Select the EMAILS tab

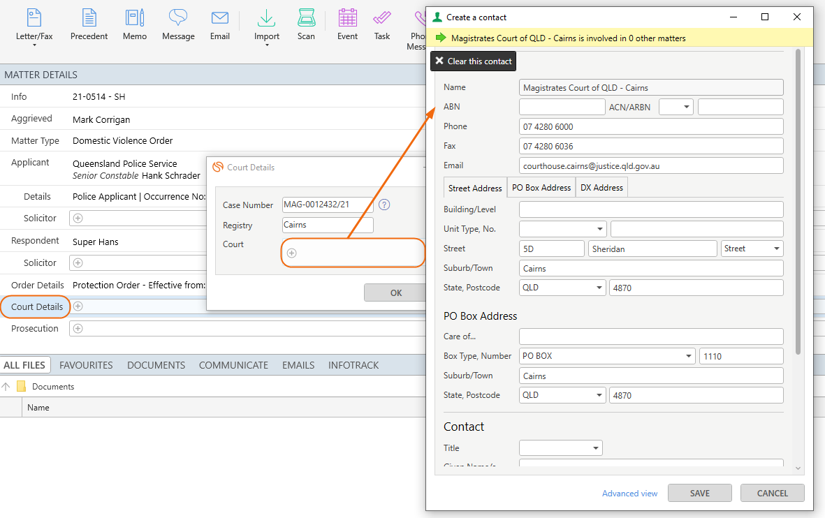pyautogui.click(x=298, y=365)
